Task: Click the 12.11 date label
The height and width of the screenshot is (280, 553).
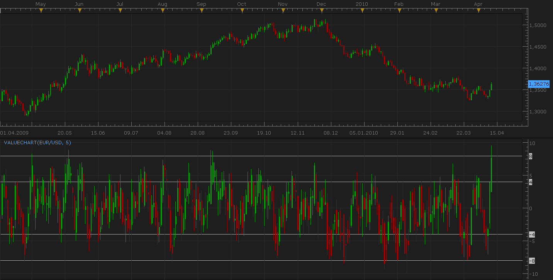Action: pos(297,133)
